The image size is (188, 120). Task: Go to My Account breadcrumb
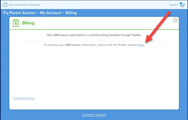[x=50, y=13]
